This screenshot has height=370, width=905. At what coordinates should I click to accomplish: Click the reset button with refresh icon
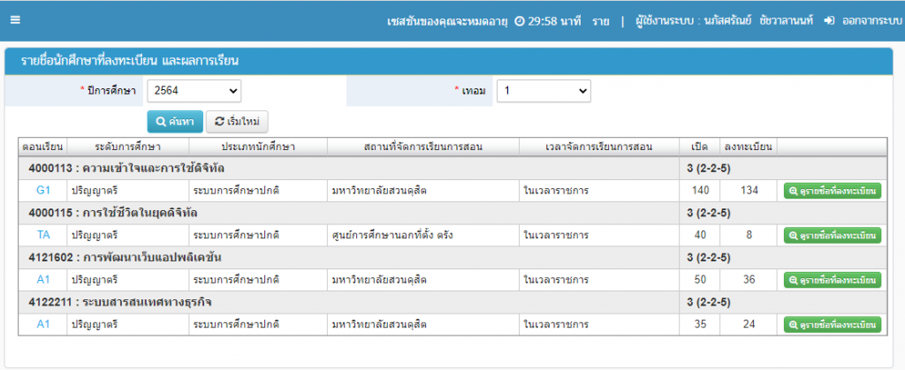point(237,121)
